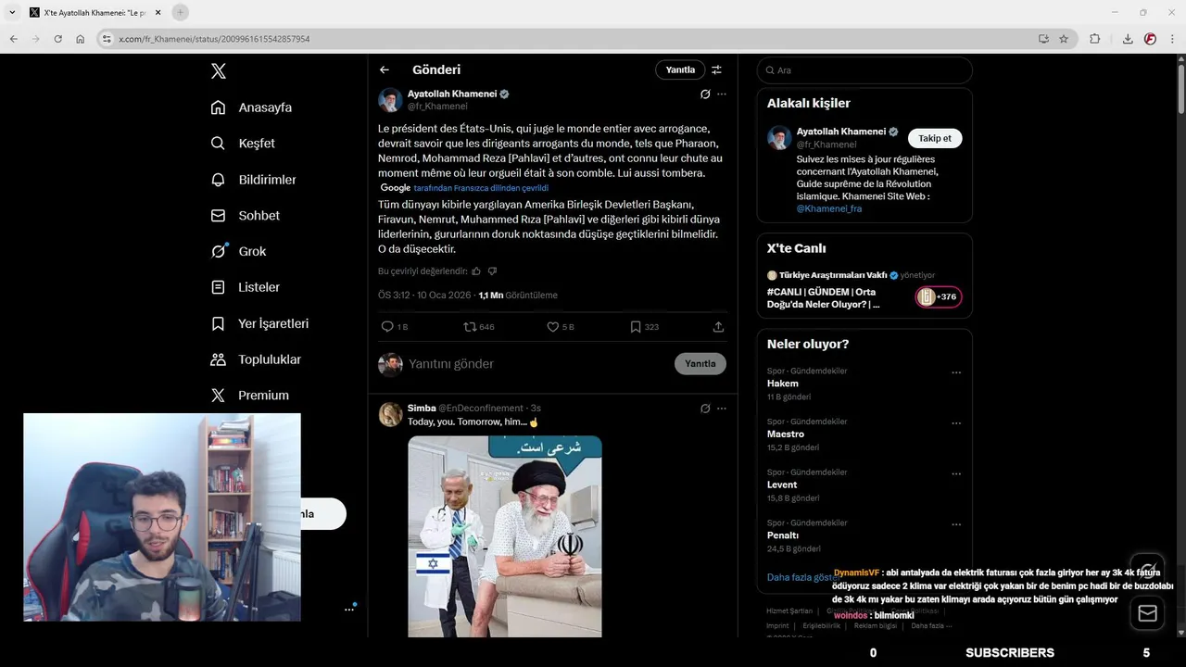Click the Anasayfa home icon
Viewport: 1186px width, 667px height.
pos(218,107)
